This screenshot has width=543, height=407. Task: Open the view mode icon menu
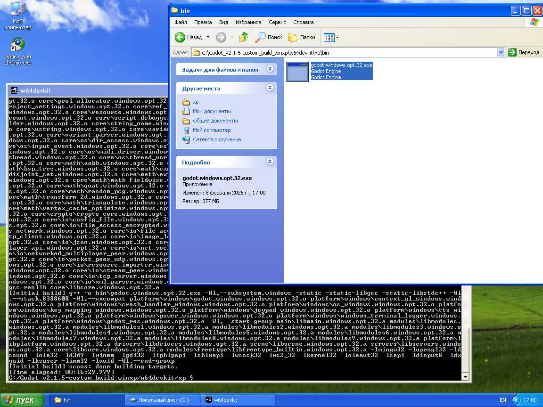pyautogui.click(x=331, y=37)
